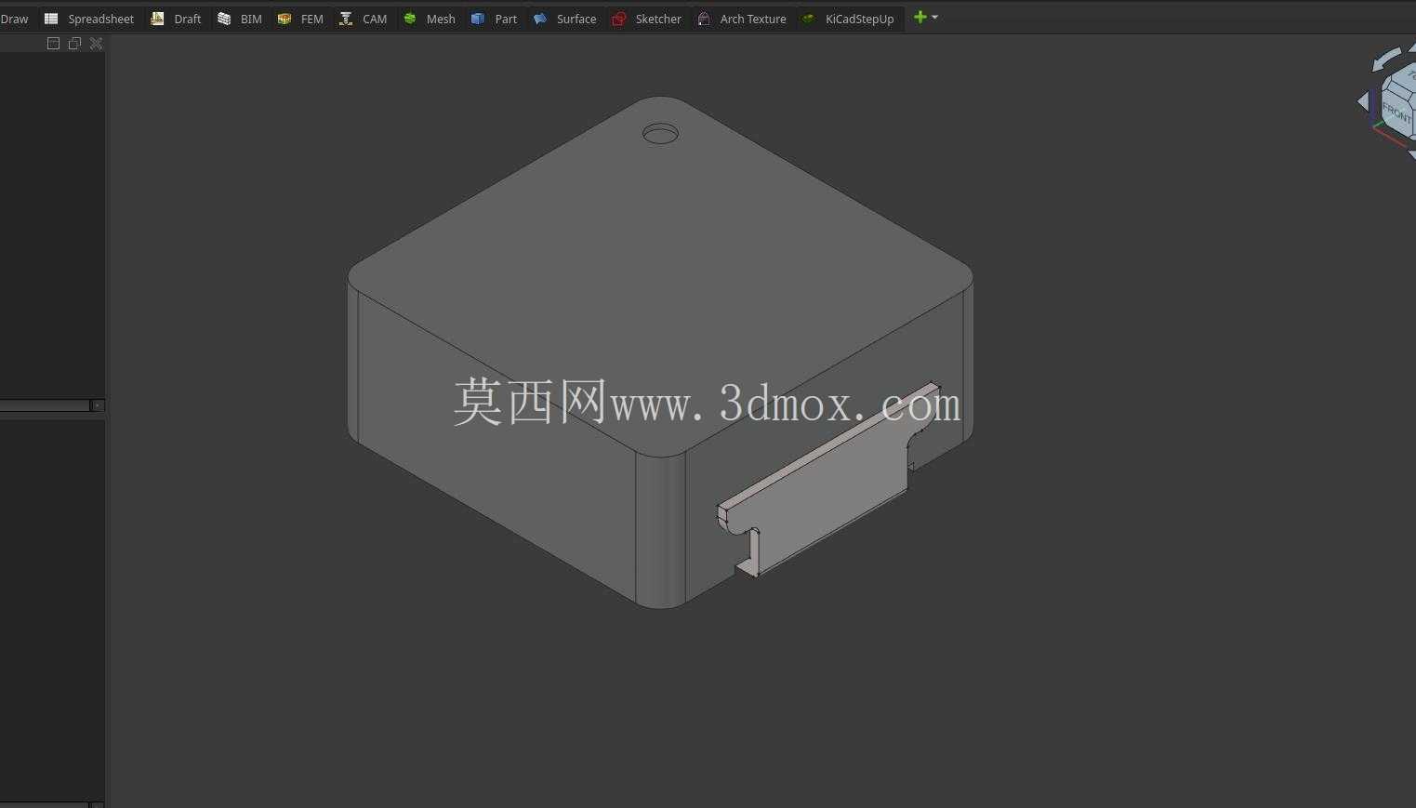Switch to the Spreadsheet workbench tab
The height and width of the screenshot is (808, 1416).
pos(89,19)
